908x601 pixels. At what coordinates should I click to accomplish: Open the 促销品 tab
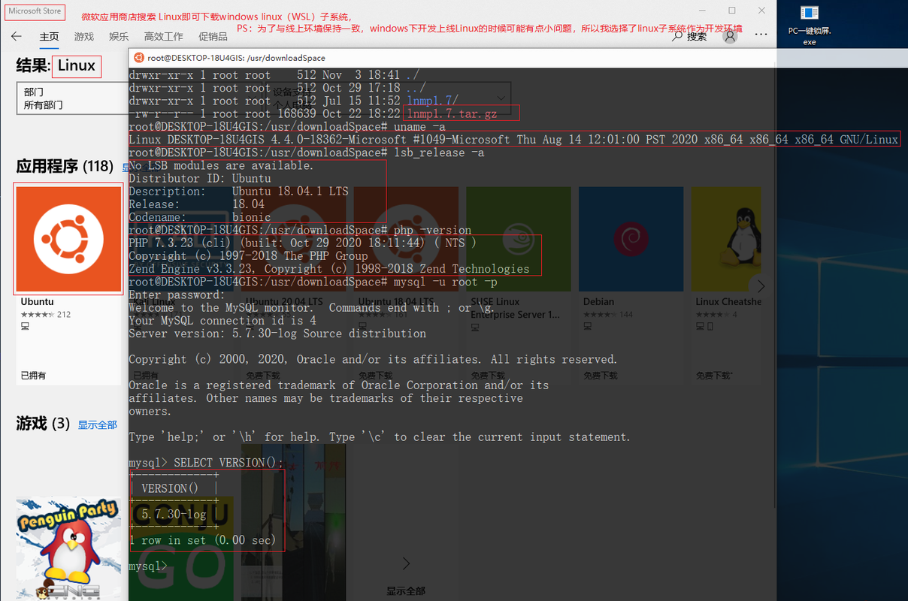pos(213,37)
